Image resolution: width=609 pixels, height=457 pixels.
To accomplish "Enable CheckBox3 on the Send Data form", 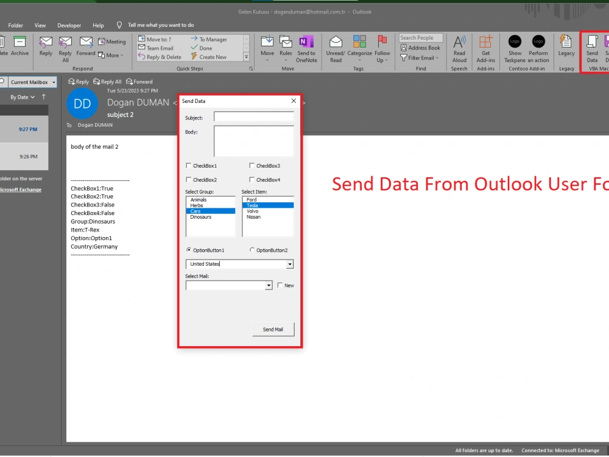I will (252, 165).
